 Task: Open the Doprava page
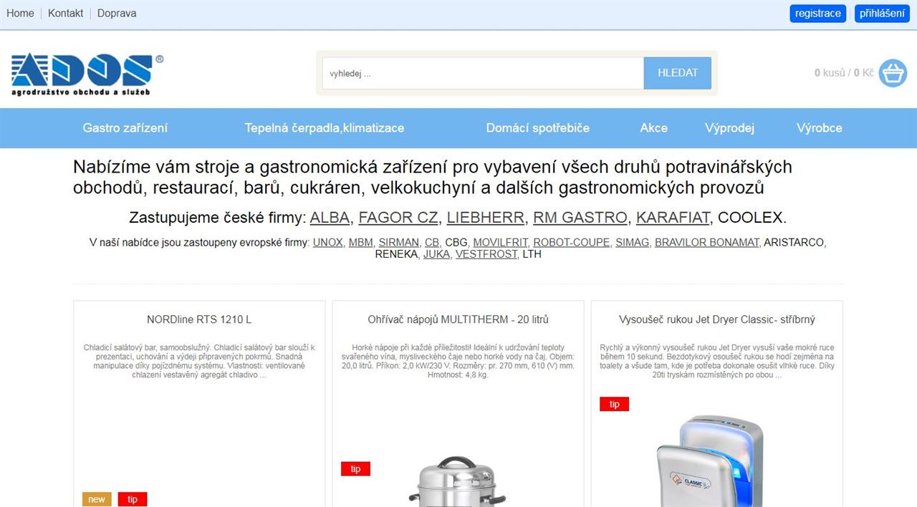(x=117, y=14)
